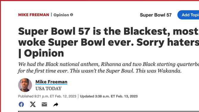199x112 pixels.
Task: Click the words 'Sorry haters' in headline
Action: 168,42
